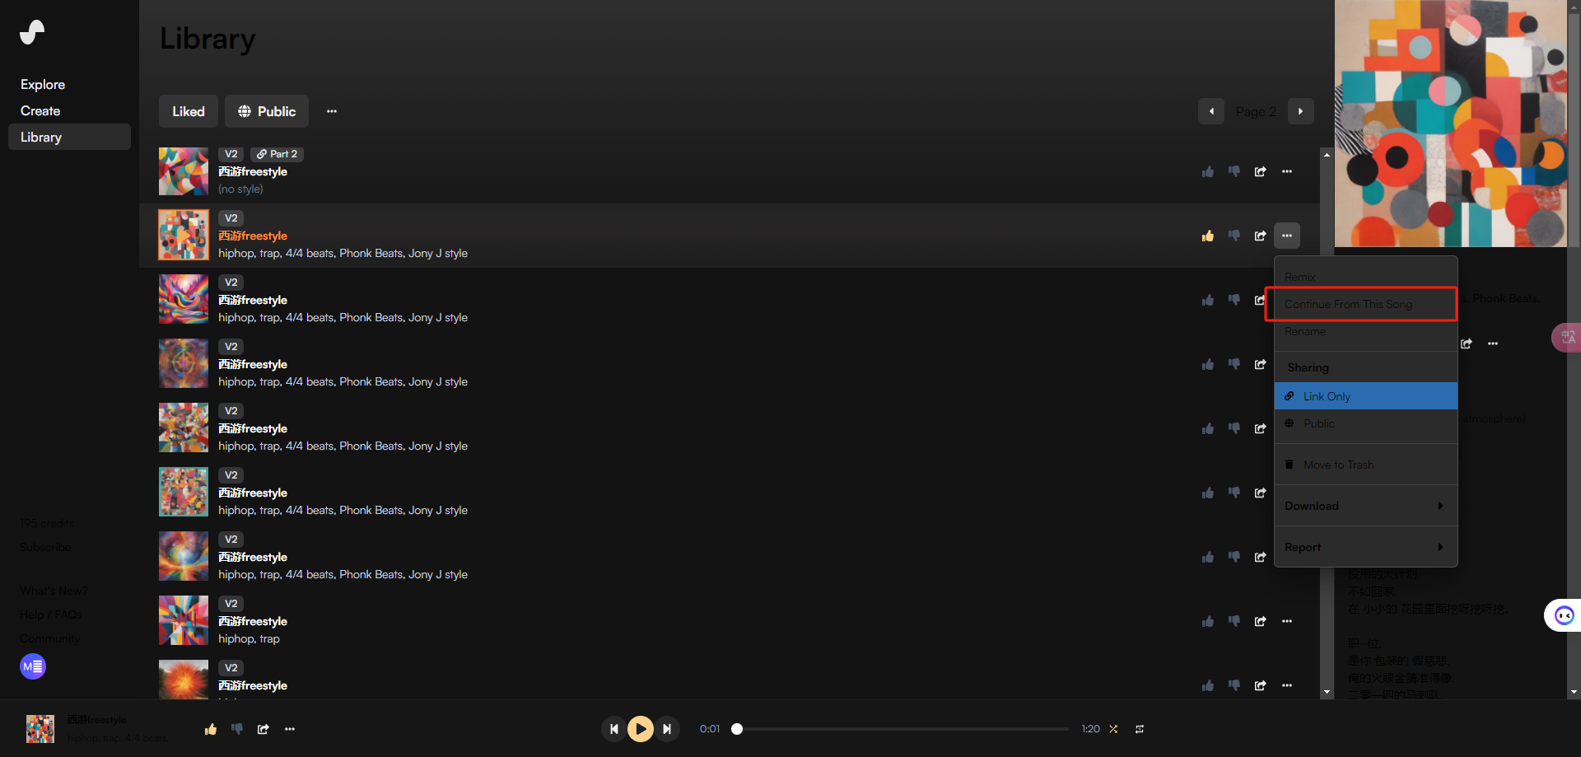Open more options for bottom player track
This screenshot has height=757, width=1581.
(290, 729)
